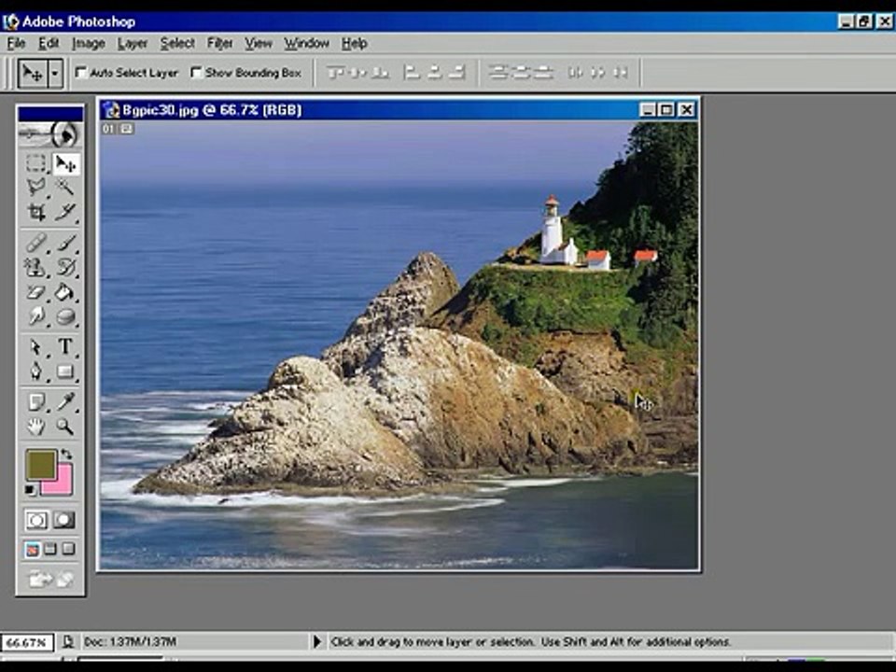The image size is (896, 672).
Task: Select the Rectangular Marquee tool
Action: [x=36, y=163]
